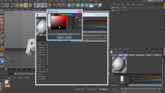
Task: Click Render to Picture Viewer icon
Action: tap(59, 5)
